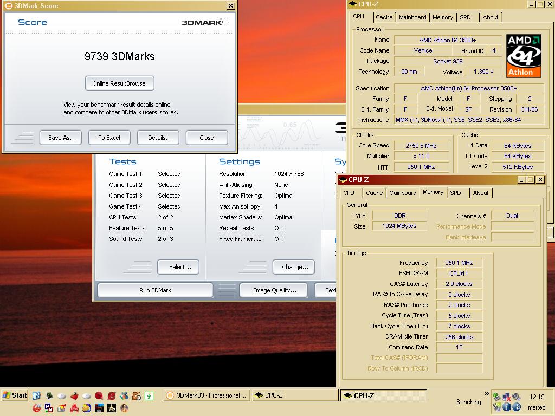
Task: Open the burning house quick launch icon
Action: pyautogui.click(x=62, y=408)
